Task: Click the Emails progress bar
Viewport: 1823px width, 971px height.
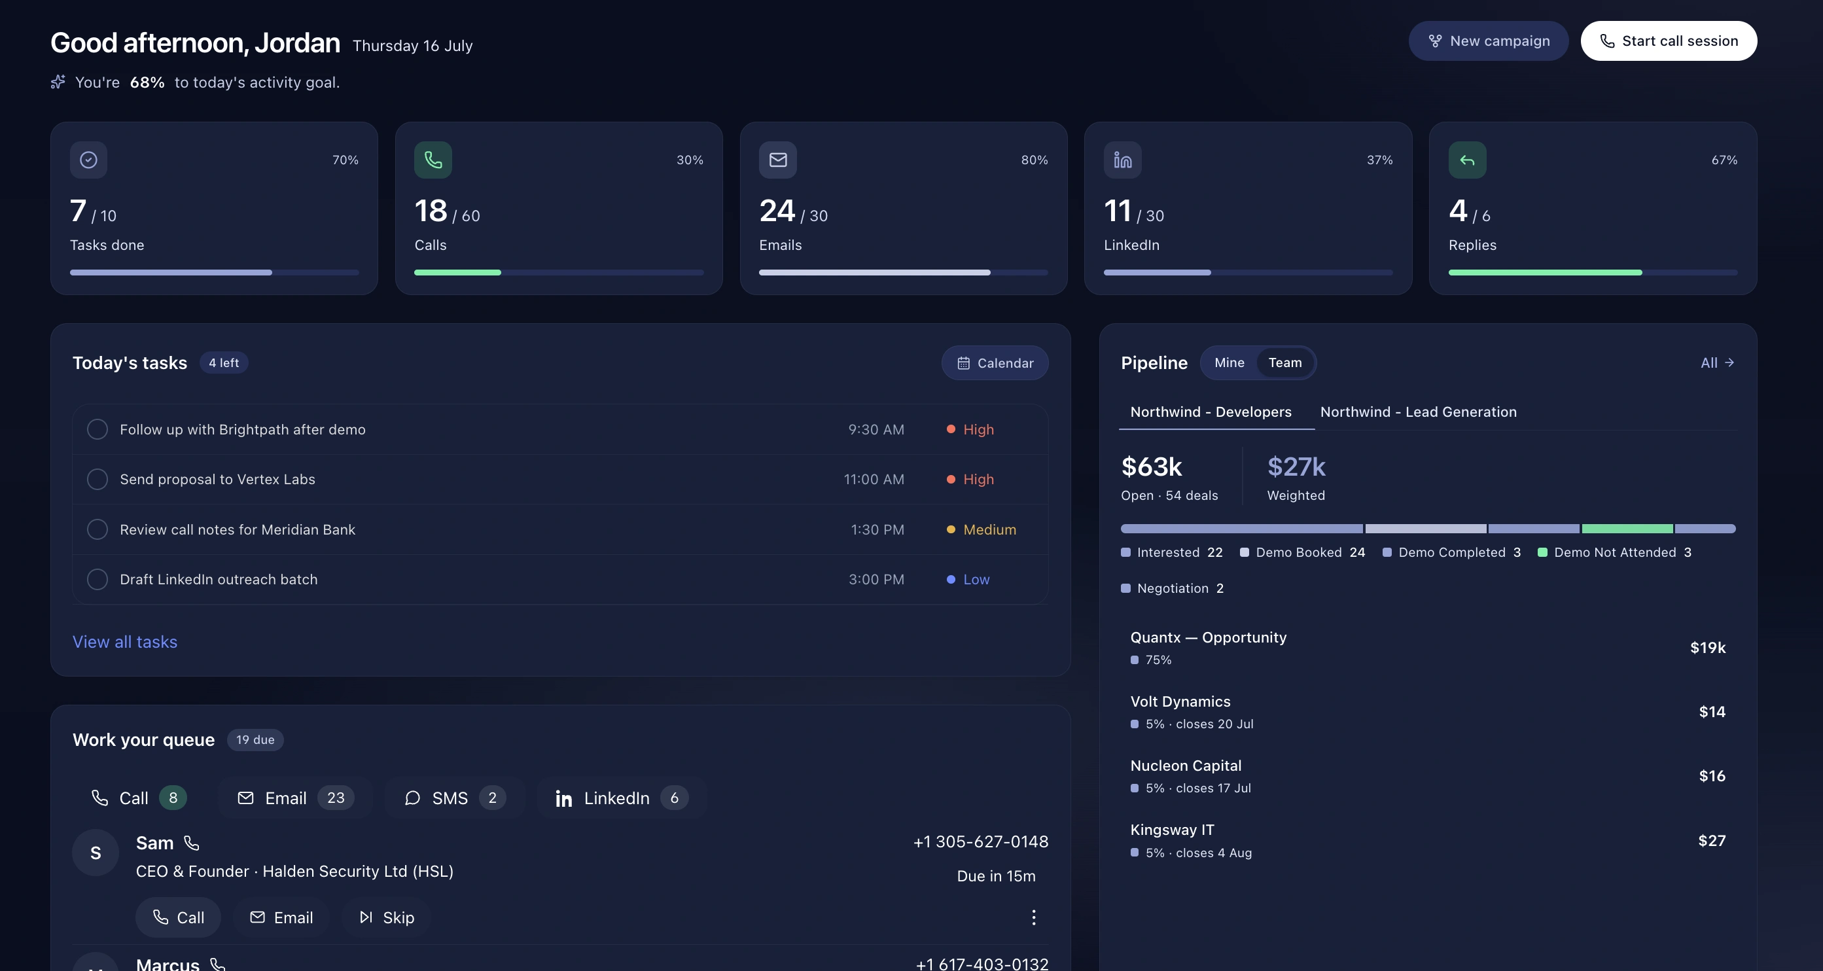Action: point(904,272)
